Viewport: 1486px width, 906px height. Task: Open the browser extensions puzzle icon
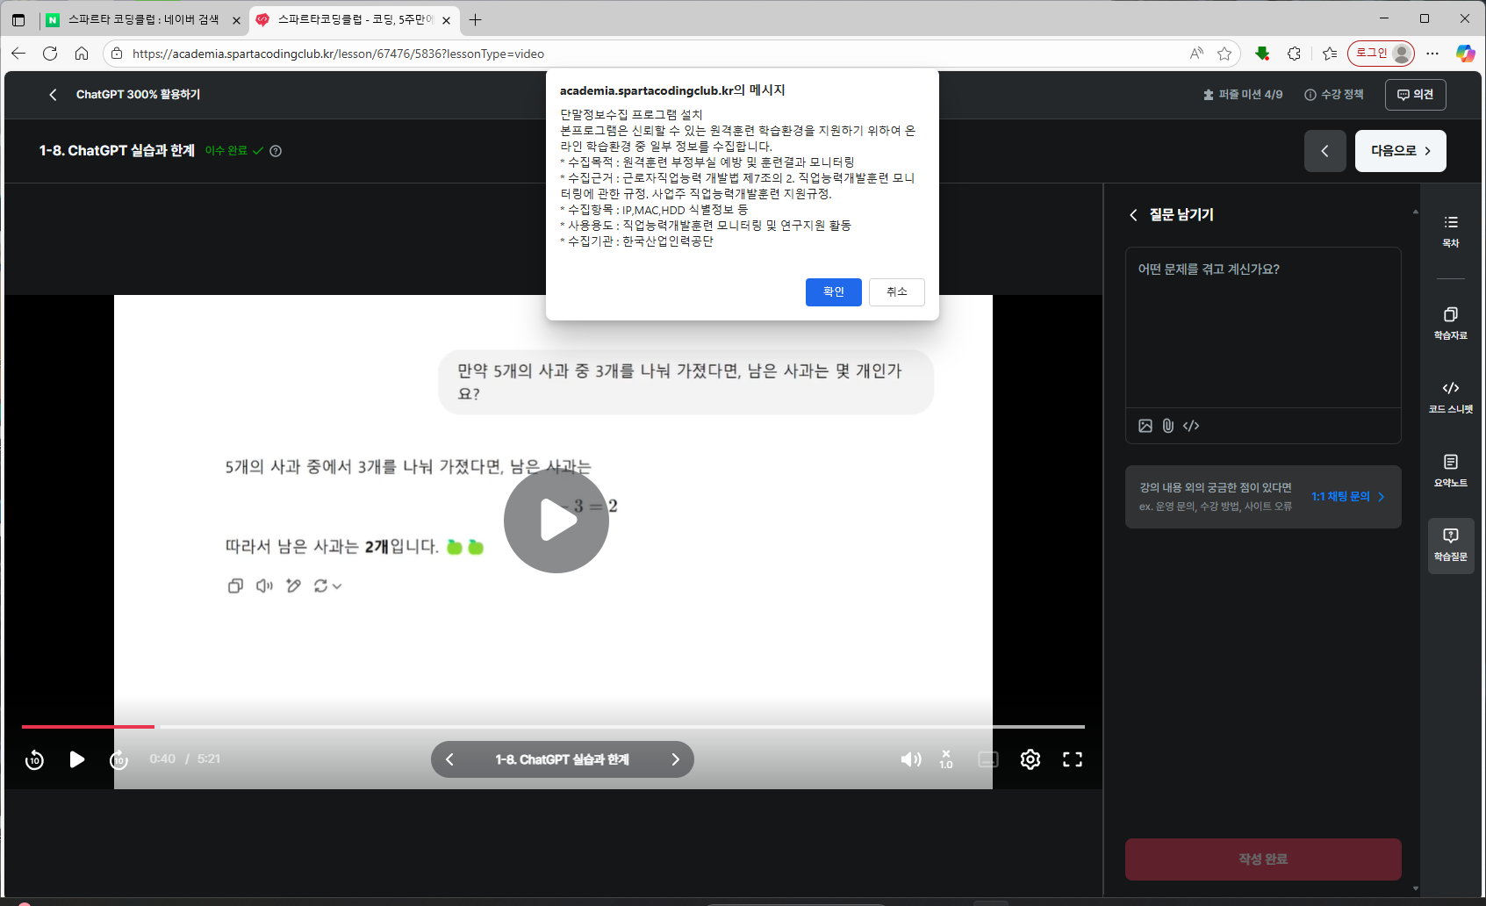[1295, 54]
